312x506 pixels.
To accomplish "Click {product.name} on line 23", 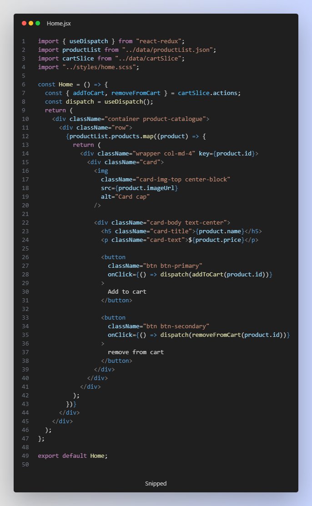I will (220, 231).
